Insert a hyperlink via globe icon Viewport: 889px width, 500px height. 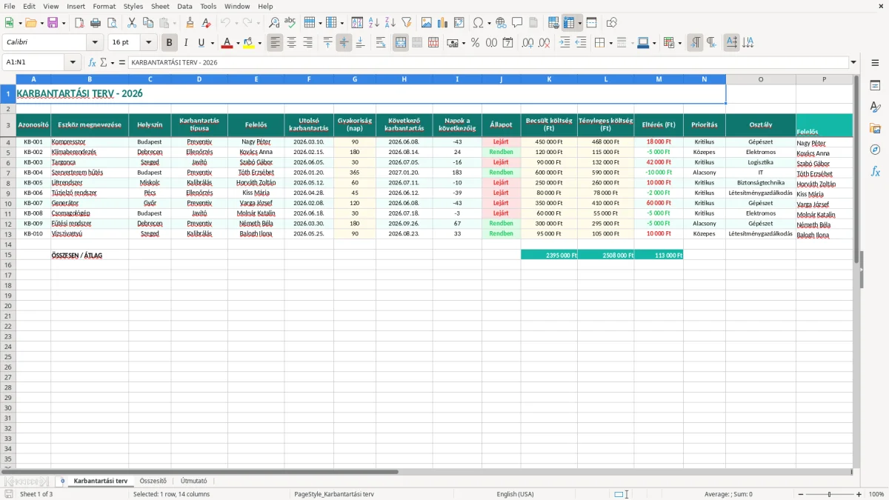(501, 23)
